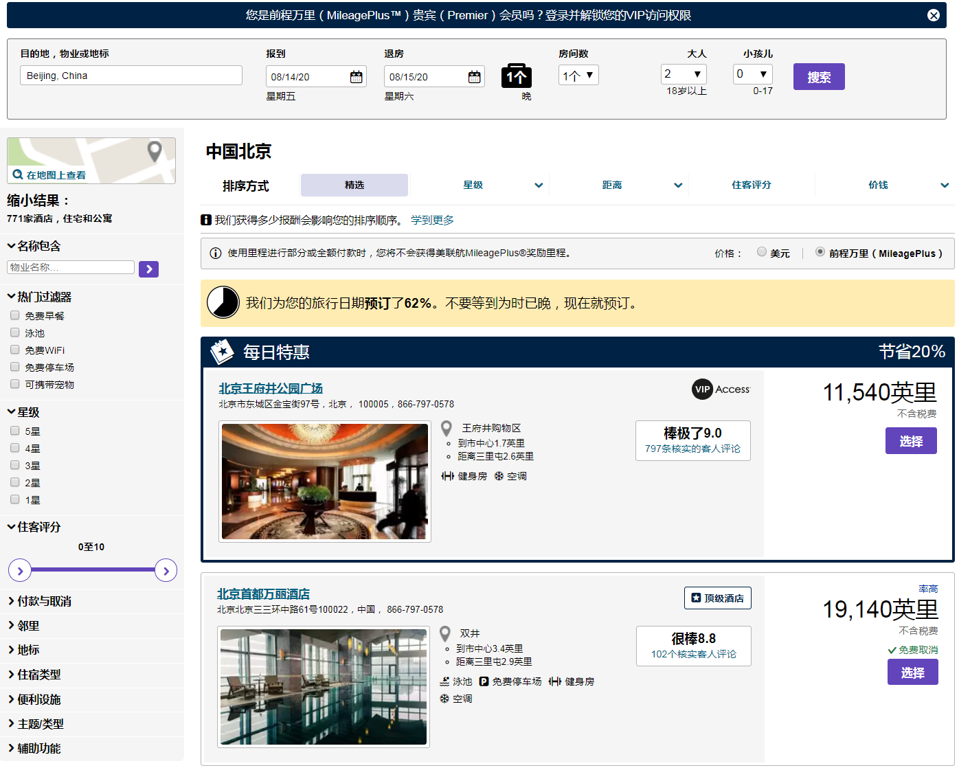Select 北京王府井公园广场 with 选择 button

(911, 441)
